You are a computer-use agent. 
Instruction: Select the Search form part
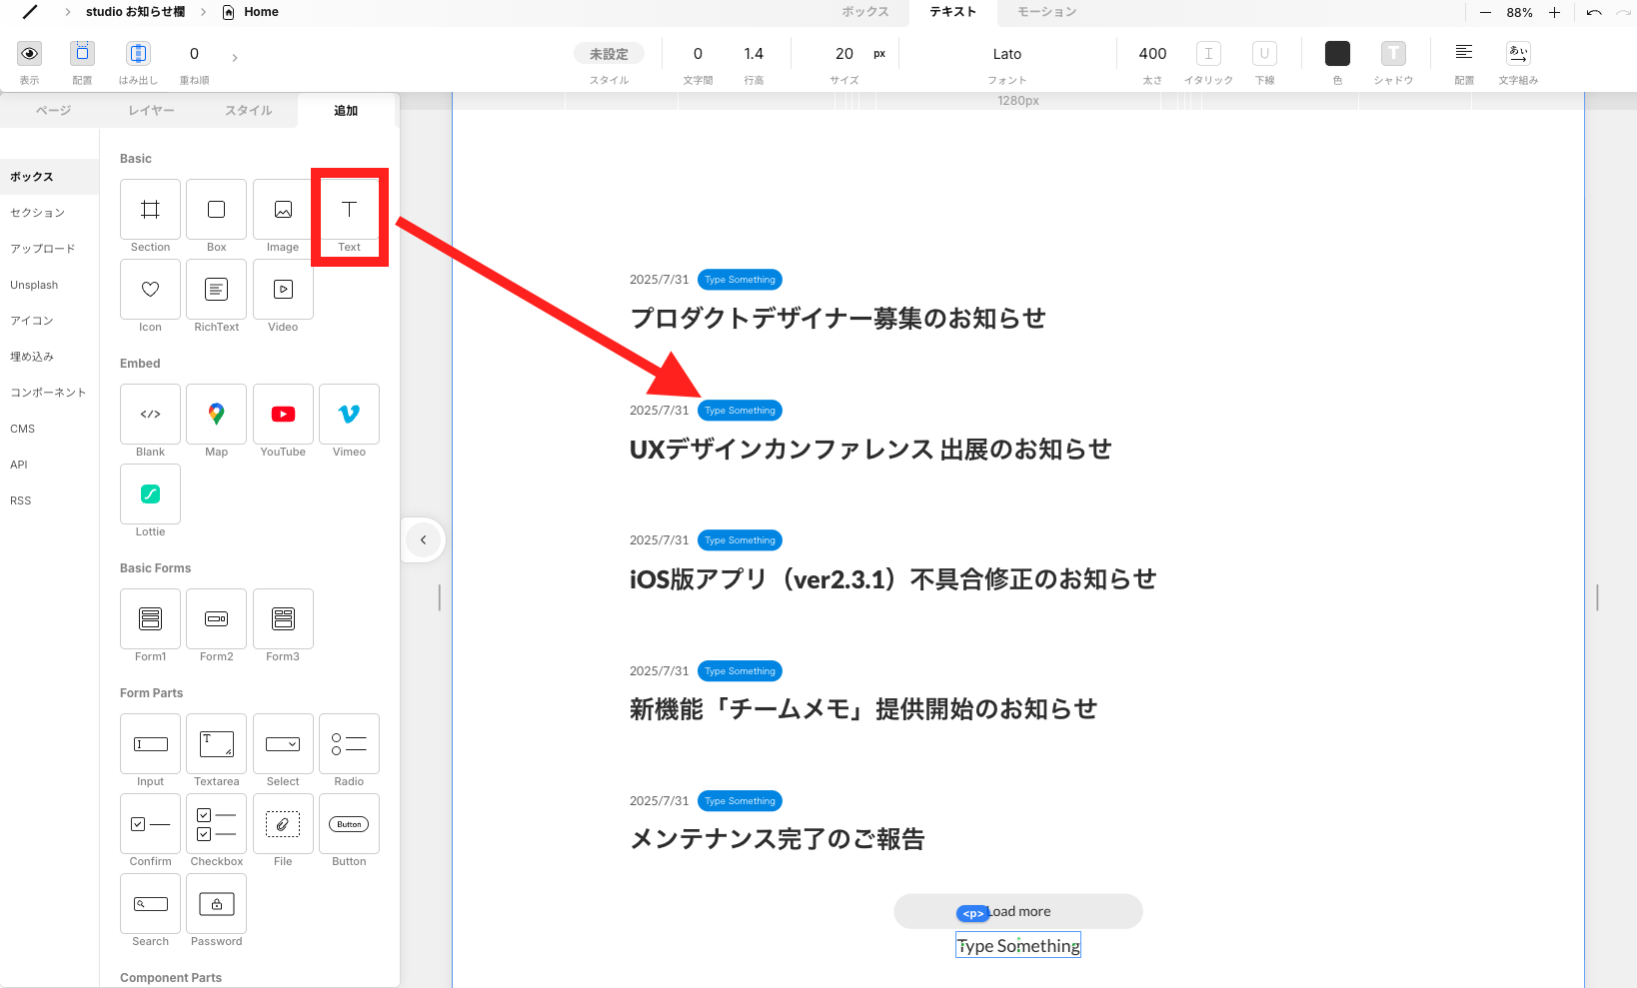point(150,903)
